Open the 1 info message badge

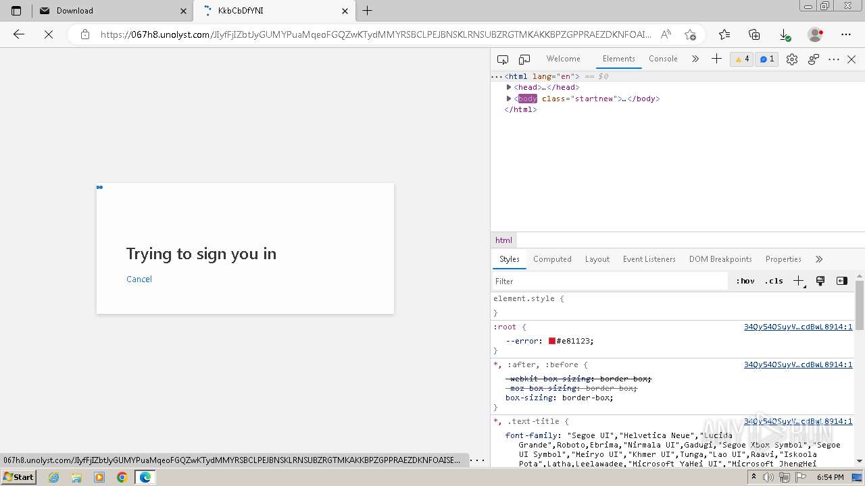click(766, 59)
